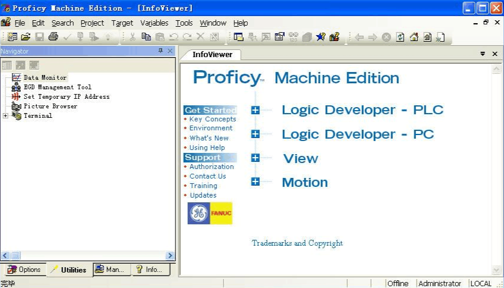504x288 pixels.
Task: Open the Key Concepts link
Action: tap(212, 119)
